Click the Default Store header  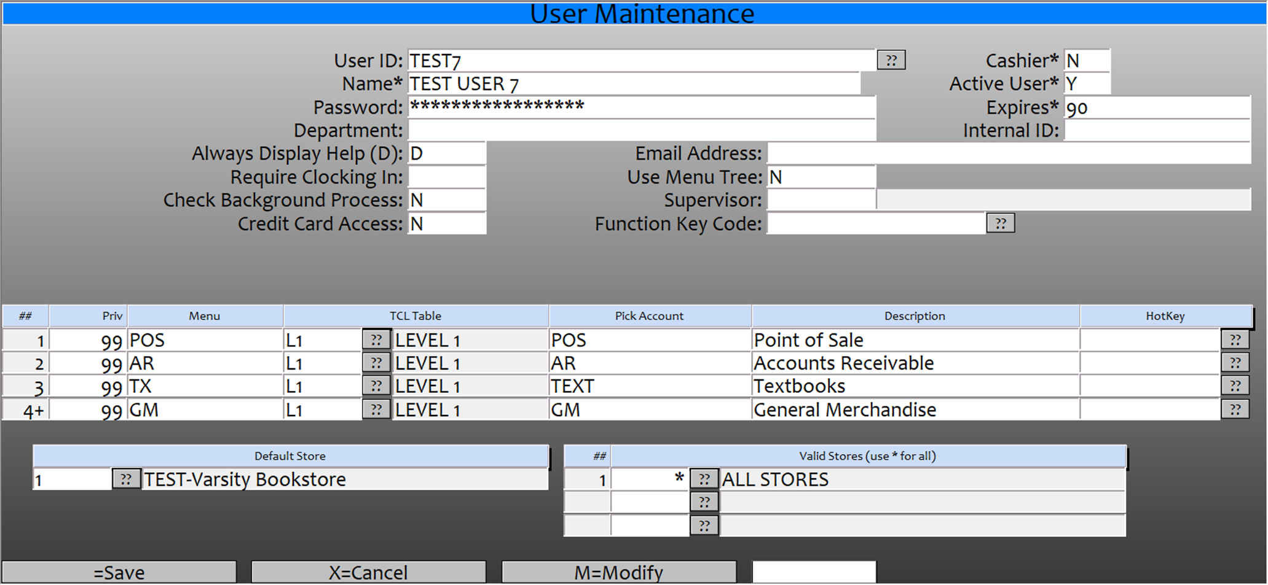[x=290, y=456]
